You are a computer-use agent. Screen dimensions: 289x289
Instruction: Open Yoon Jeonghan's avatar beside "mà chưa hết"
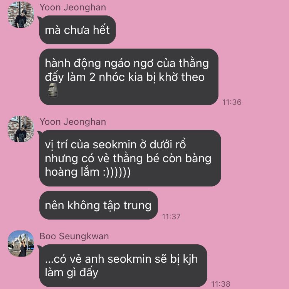pos(21,15)
